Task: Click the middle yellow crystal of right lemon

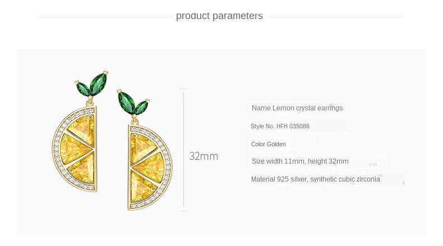Action: 148,165
